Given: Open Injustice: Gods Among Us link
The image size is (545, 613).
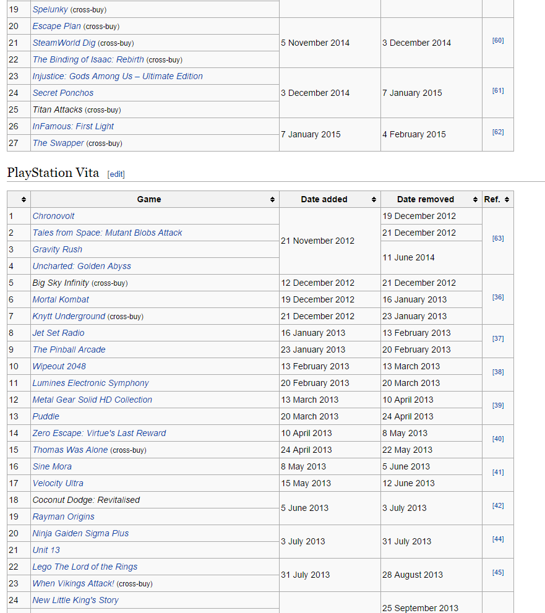Looking at the screenshot, I should click(x=118, y=76).
